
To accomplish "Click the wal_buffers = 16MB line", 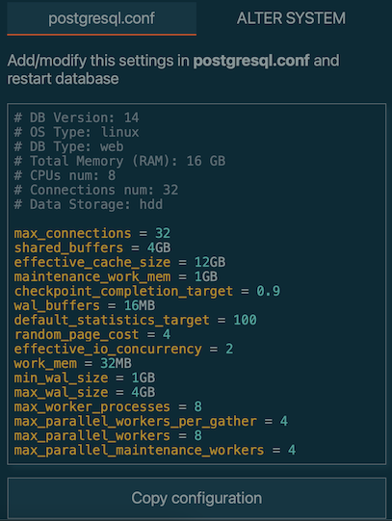I will pyautogui.click(x=85, y=305).
